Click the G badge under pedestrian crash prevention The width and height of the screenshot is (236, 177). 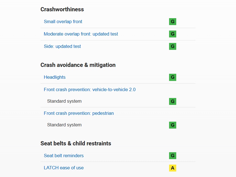173,125
